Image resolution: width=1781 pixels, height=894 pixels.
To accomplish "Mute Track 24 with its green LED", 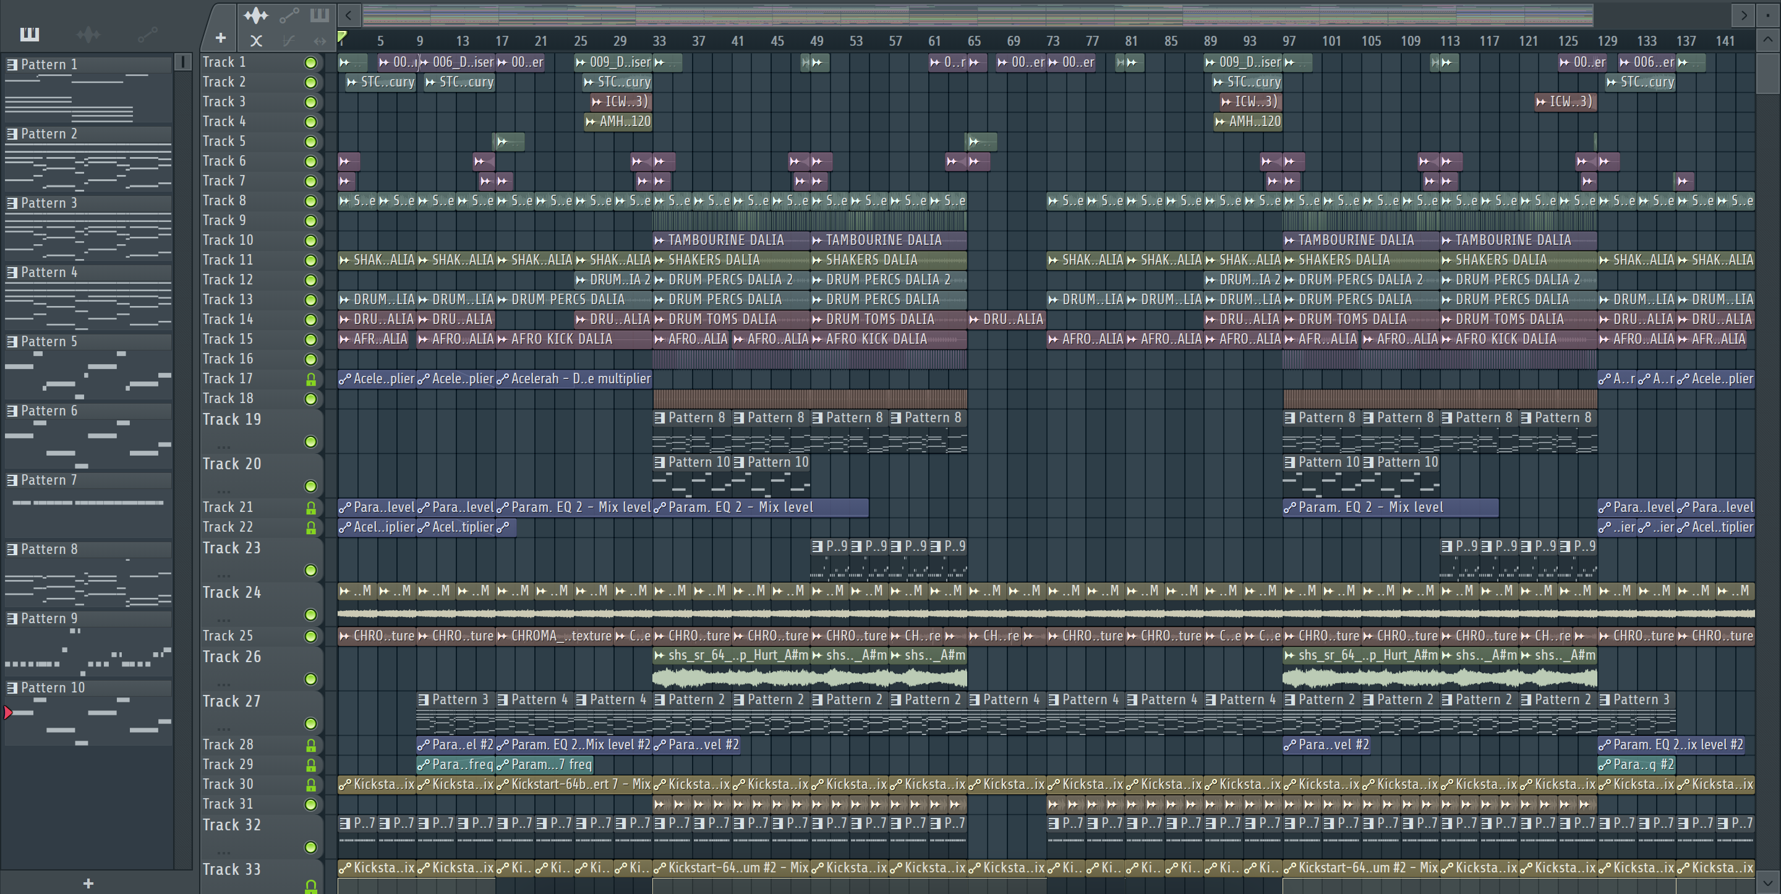I will click(311, 615).
